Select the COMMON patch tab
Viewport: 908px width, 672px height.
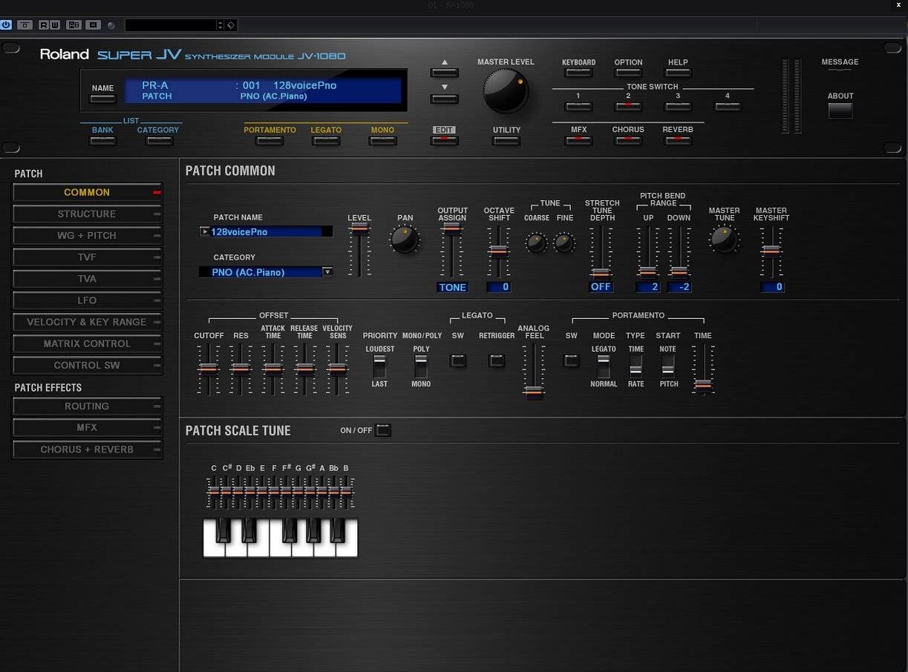tap(88, 192)
